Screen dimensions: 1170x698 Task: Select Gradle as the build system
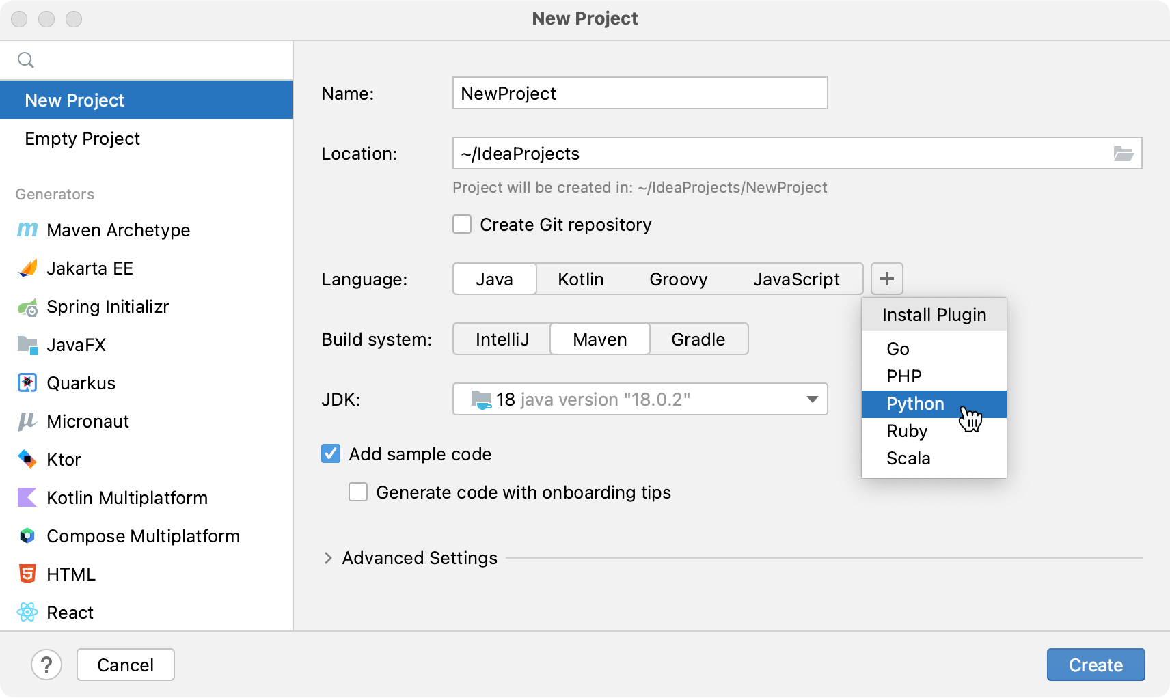click(698, 339)
